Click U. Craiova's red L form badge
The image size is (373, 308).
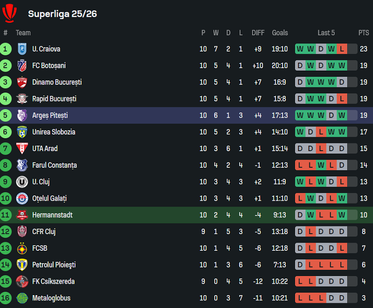point(341,49)
